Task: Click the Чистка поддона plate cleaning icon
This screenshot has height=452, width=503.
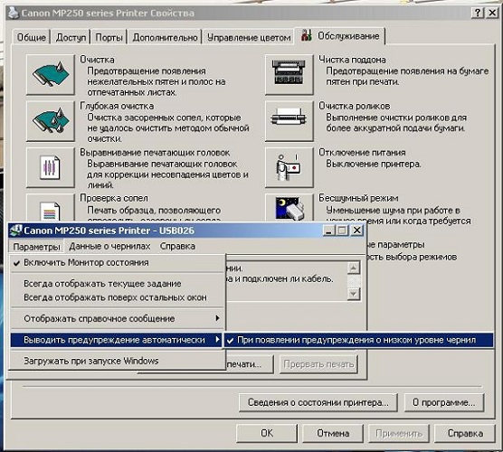Action: point(289,75)
